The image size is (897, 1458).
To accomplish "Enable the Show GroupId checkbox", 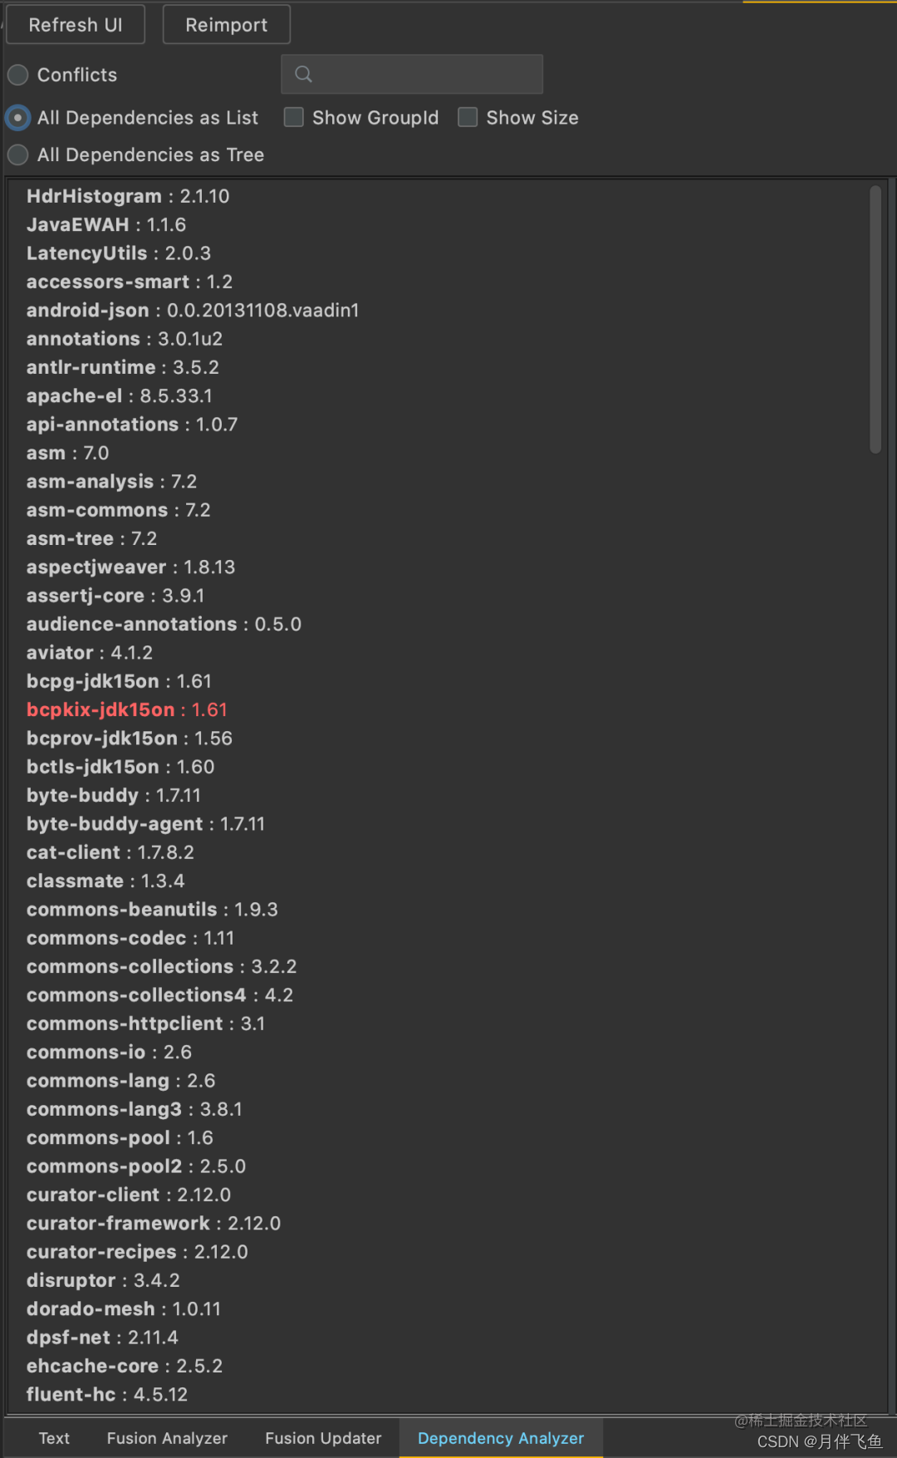I will tap(293, 117).
